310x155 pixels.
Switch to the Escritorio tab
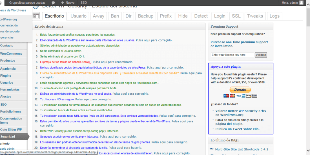click(54, 16)
